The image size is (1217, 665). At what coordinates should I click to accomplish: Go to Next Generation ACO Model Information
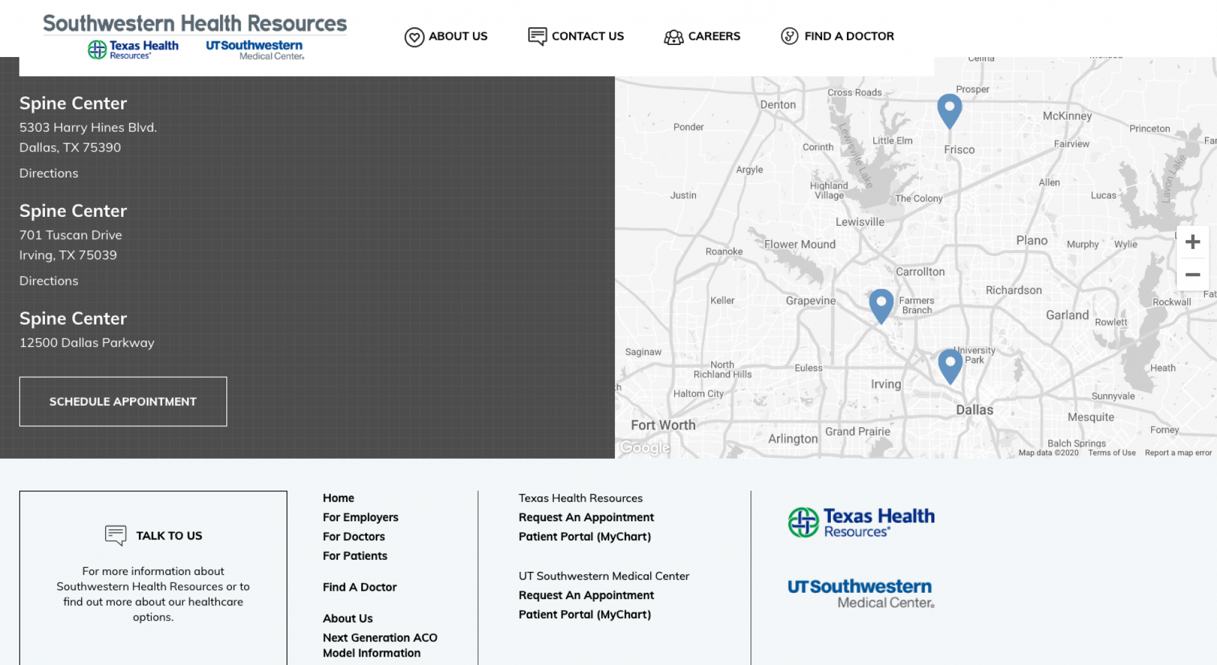click(x=380, y=645)
